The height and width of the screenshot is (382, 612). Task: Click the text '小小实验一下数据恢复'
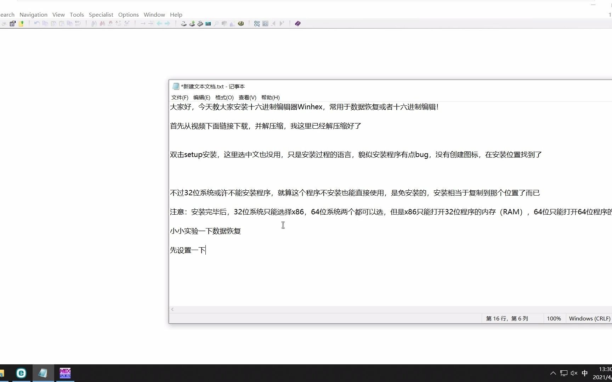point(205,231)
